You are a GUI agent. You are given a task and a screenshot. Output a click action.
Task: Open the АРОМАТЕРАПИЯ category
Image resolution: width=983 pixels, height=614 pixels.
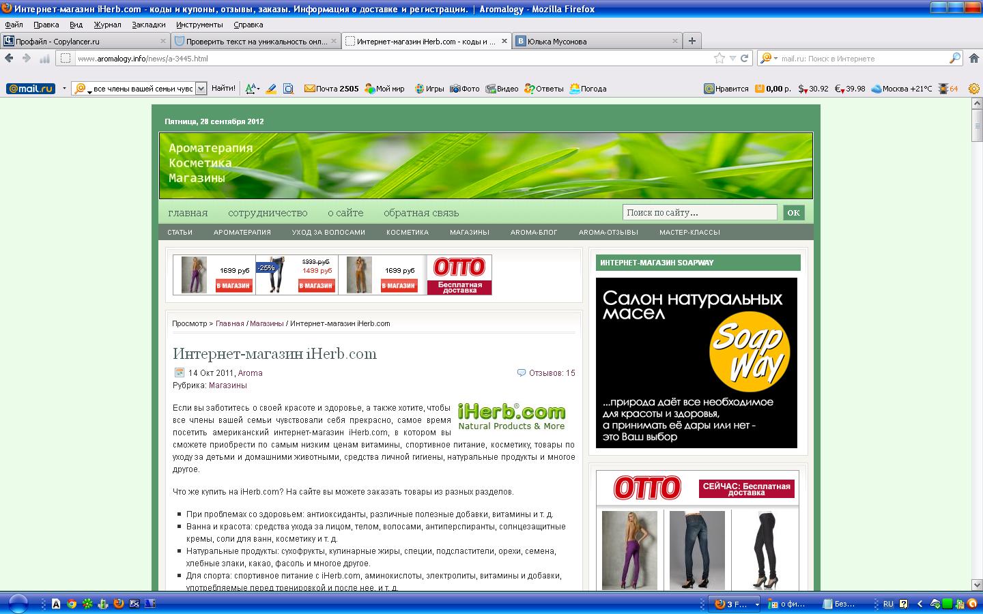242,232
